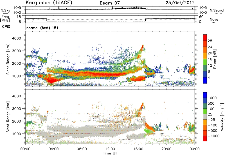Click the '08:00' time axis label
The height and width of the screenshot is (155, 225).
point(82,149)
